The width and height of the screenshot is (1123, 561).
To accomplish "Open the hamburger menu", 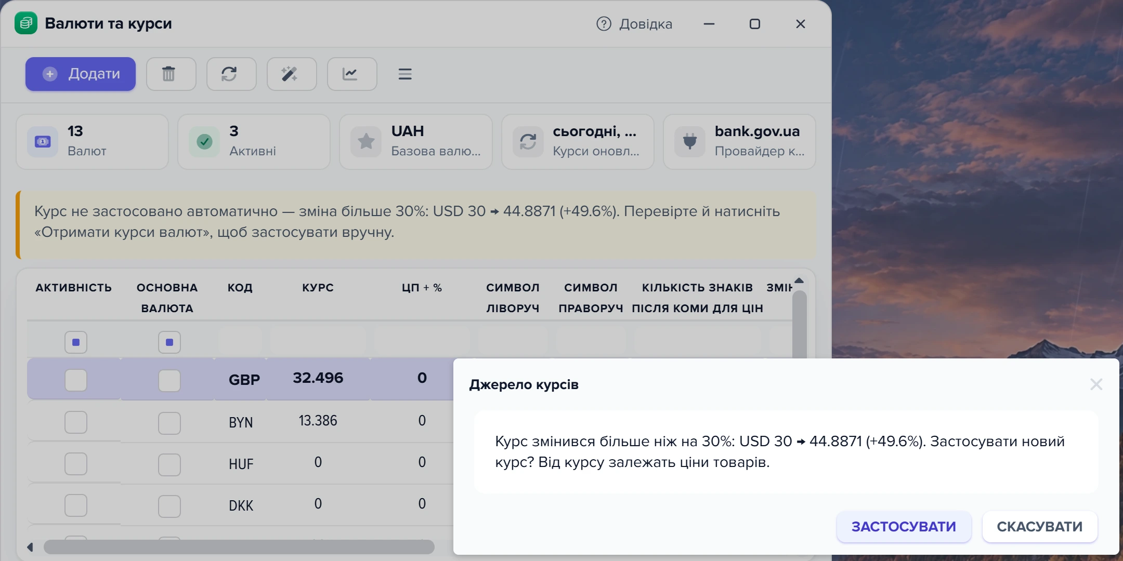I will (x=405, y=74).
